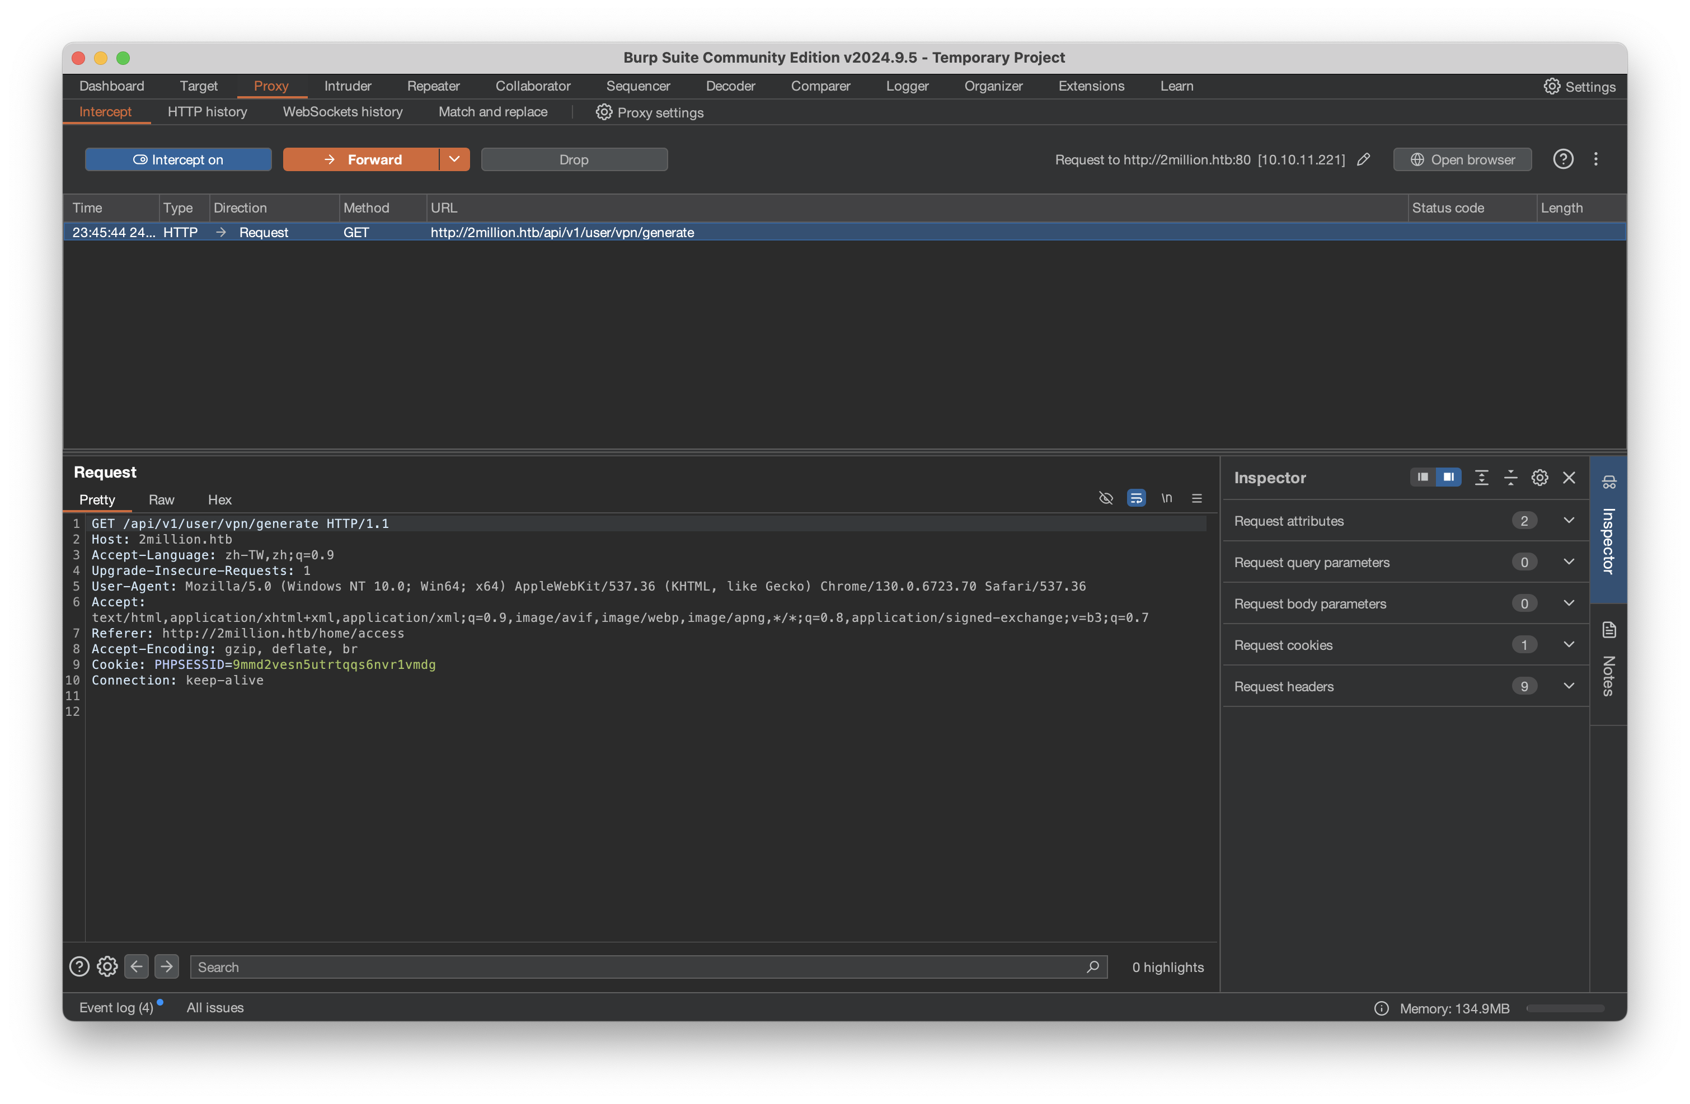Sort the table by Time column
Screen dimensions: 1690x1104
click(x=111, y=208)
